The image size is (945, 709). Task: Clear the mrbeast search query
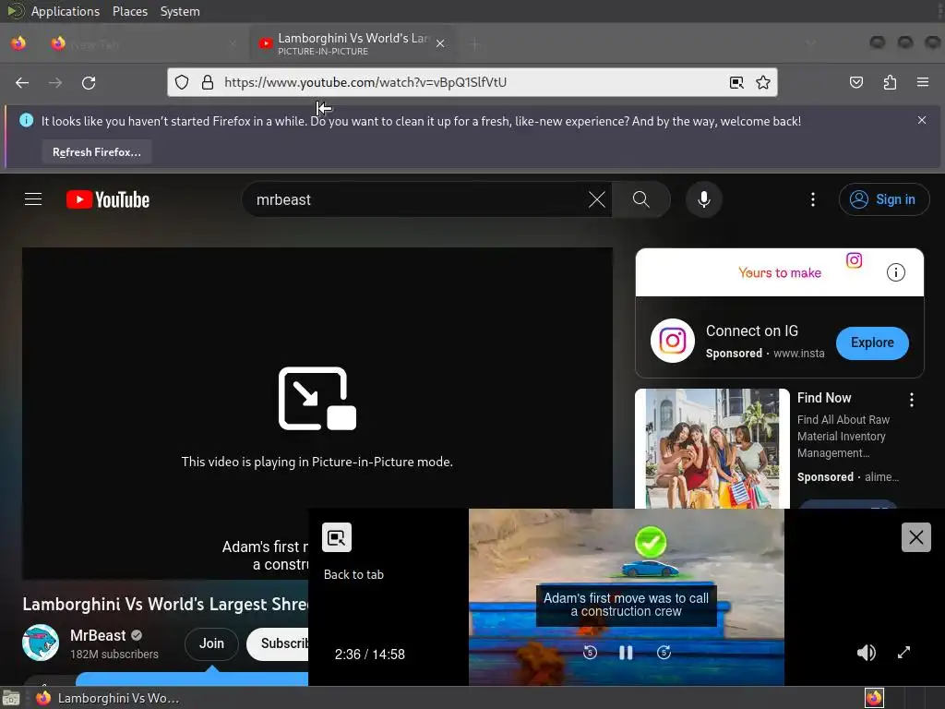point(597,199)
